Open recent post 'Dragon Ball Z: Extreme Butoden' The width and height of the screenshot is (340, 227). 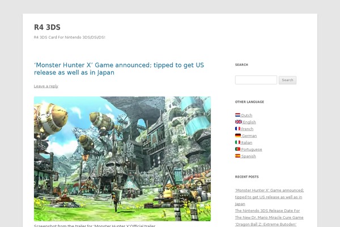[266, 224]
